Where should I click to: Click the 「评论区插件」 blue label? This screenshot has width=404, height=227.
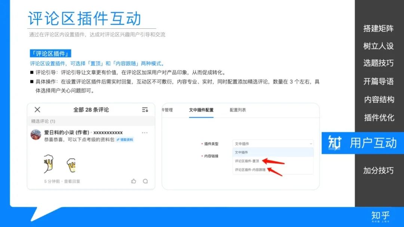click(x=50, y=54)
